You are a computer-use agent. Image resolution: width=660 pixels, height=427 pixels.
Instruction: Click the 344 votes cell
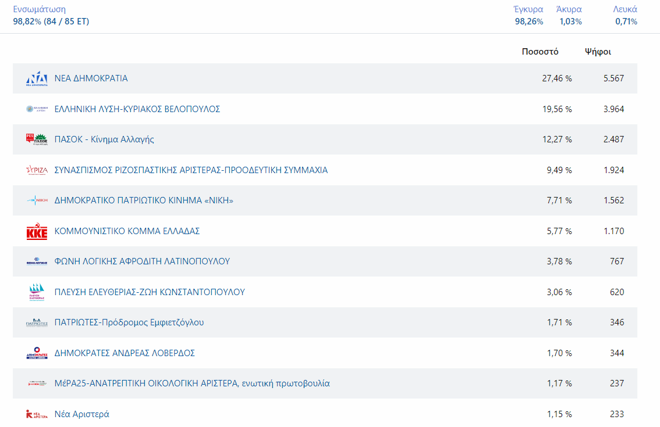click(617, 353)
